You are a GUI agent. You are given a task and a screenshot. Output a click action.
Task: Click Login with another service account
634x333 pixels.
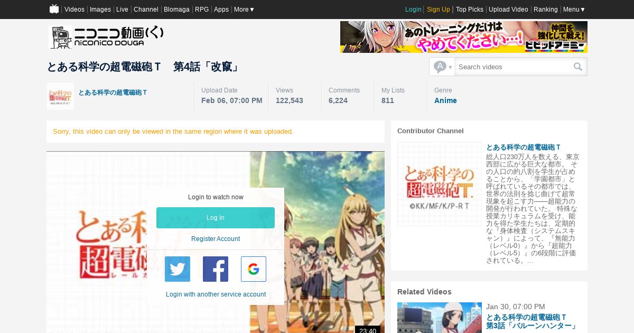(x=216, y=294)
